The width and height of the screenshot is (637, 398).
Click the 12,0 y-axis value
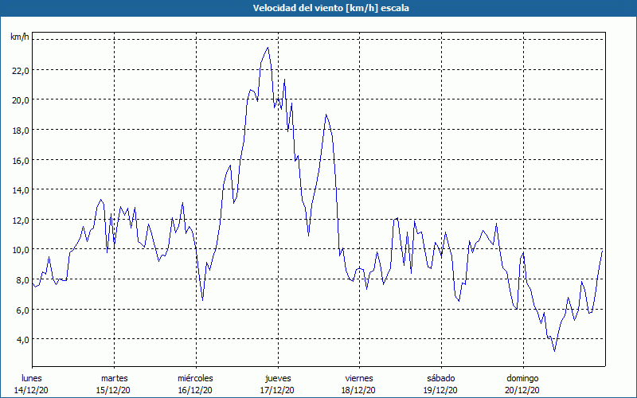coord(21,220)
